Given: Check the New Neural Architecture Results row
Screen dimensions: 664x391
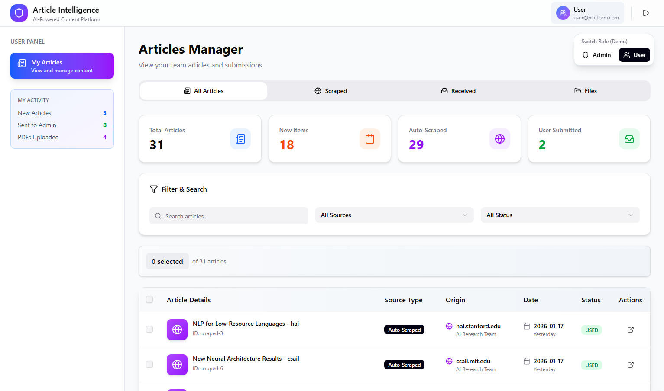Looking at the screenshot, I should tap(149, 364).
